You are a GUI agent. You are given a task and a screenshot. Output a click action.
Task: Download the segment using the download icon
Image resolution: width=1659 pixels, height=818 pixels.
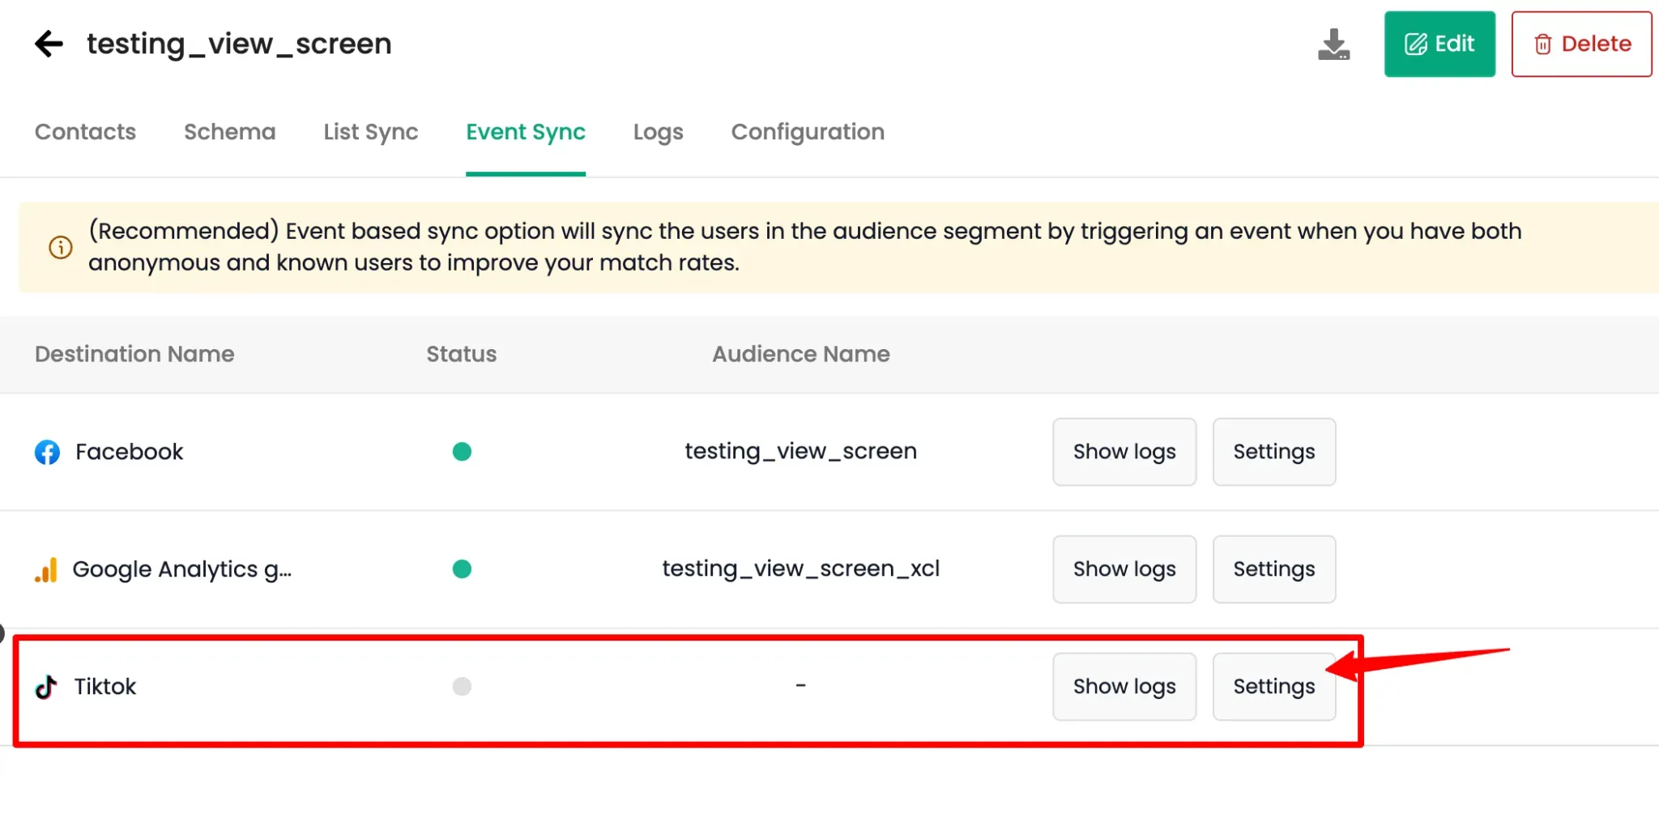point(1333,45)
